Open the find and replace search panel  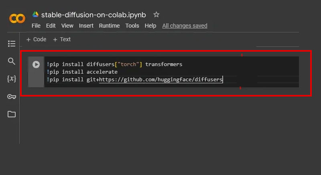(12, 61)
